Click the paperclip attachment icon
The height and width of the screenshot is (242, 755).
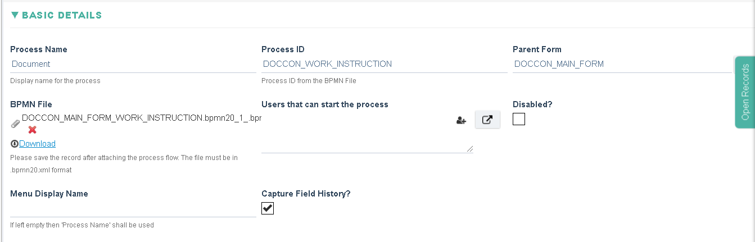coord(15,124)
